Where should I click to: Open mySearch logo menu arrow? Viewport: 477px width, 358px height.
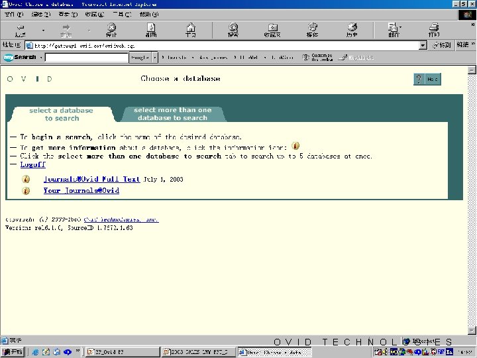[41, 57]
